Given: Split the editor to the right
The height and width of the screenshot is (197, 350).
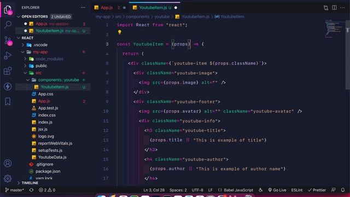Looking at the screenshot, I should (x=334, y=8).
